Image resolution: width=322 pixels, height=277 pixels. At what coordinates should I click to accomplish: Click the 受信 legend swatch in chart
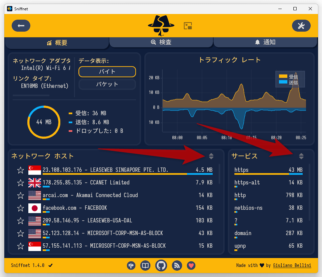click(283, 76)
